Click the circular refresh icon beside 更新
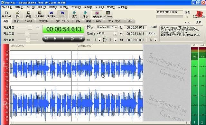Screen dimensions: 206x125 189,22
